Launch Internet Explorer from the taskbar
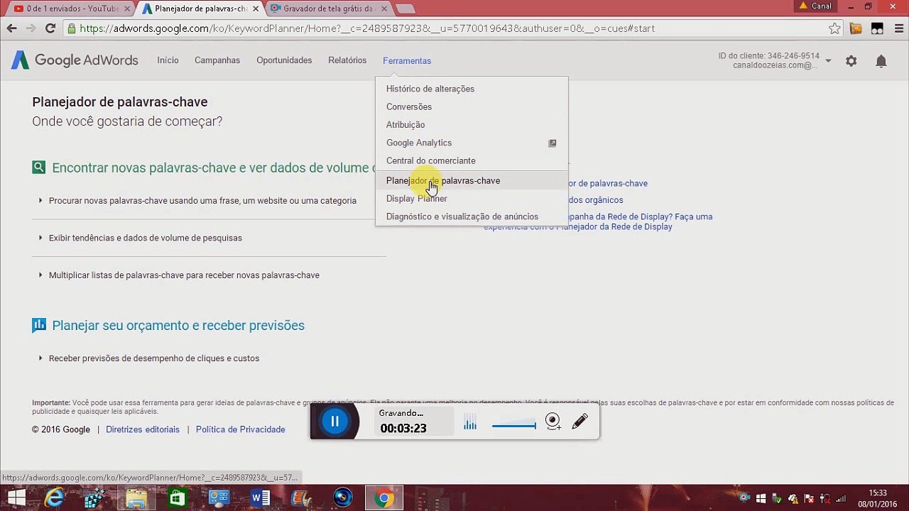Image resolution: width=909 pixels, height=511 pixels. (55, 498)
